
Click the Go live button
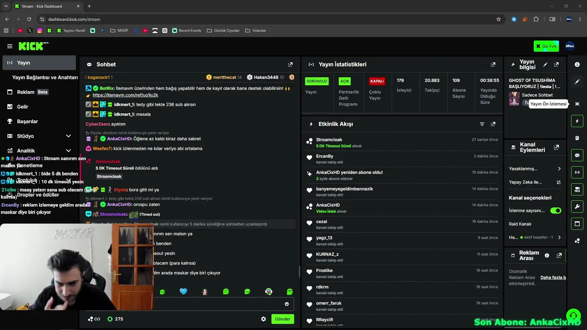tap(546, 46)
